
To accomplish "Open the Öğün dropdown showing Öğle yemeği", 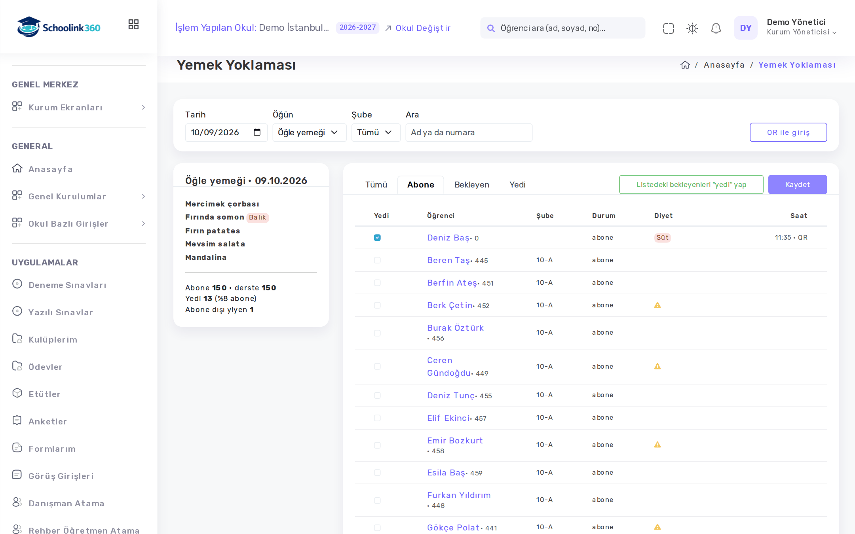I will [x=309, y=133].
